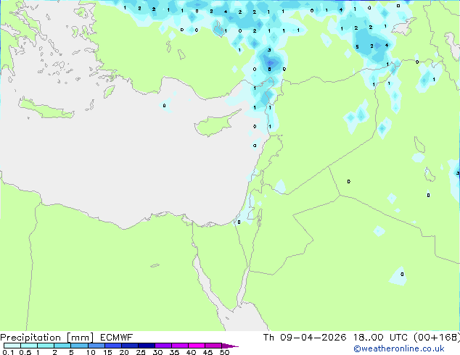460x355 pixels.
Task: Select the '35' legend scale label
Action: coord(174,352)
